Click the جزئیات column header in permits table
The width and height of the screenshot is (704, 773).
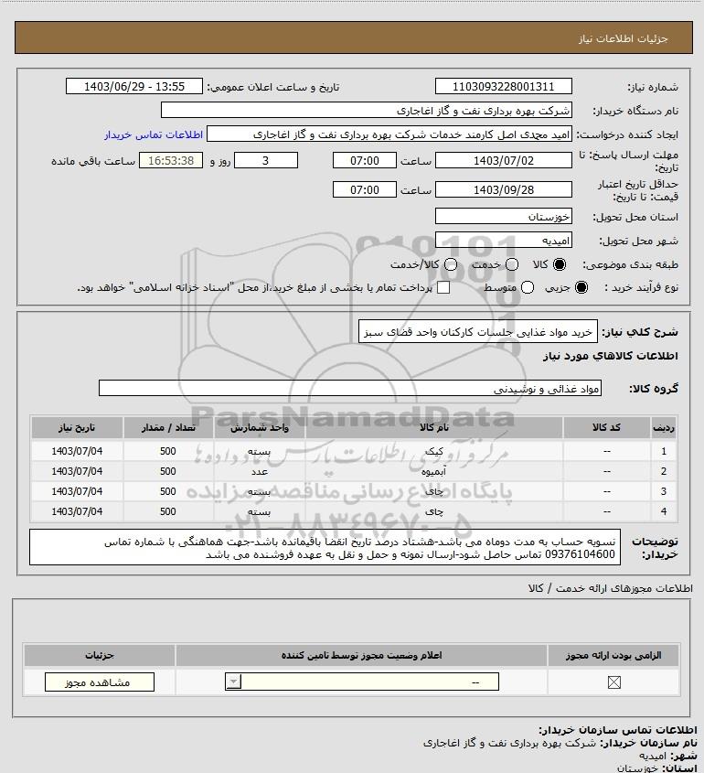click(100, 655)
